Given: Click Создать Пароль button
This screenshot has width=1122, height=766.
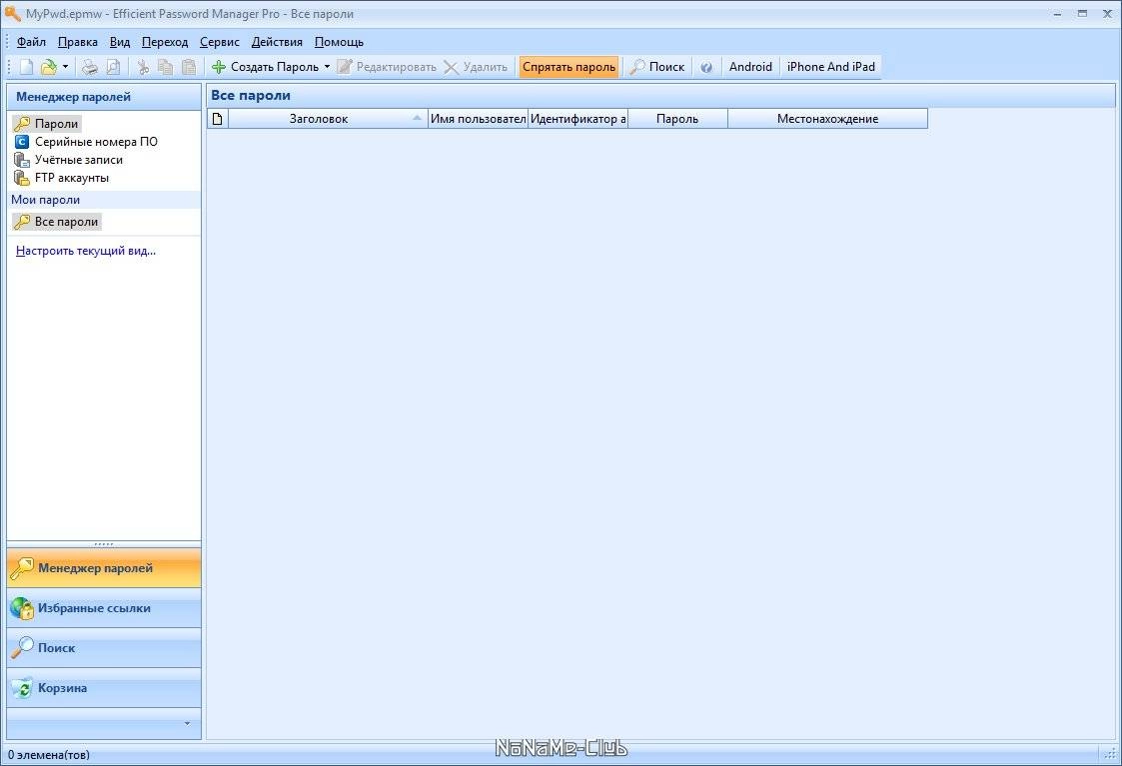Looking at the screenshot, I should [266, 67].
